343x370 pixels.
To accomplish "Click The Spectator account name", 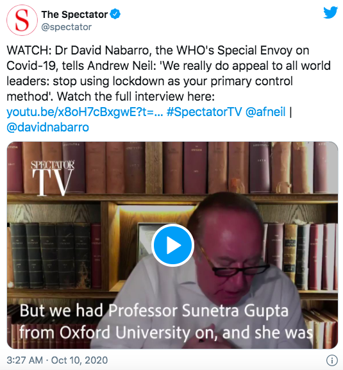I will click(74, 14).
